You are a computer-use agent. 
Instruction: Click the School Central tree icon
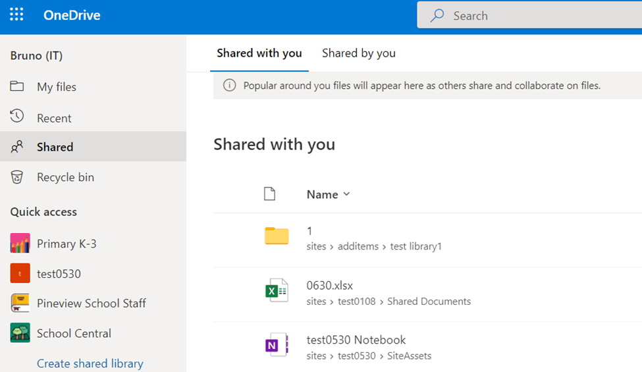(x=20, y=333)
